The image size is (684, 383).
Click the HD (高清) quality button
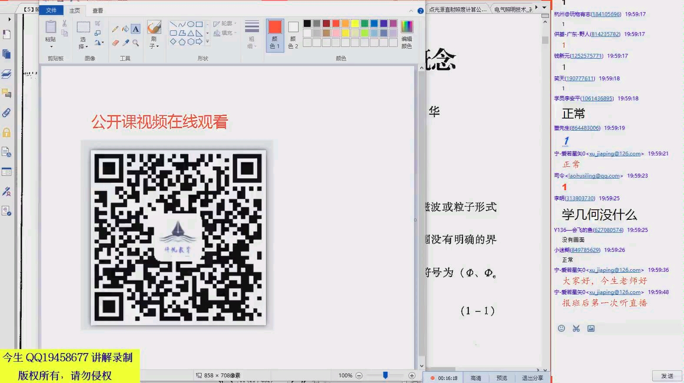[476, 378]
